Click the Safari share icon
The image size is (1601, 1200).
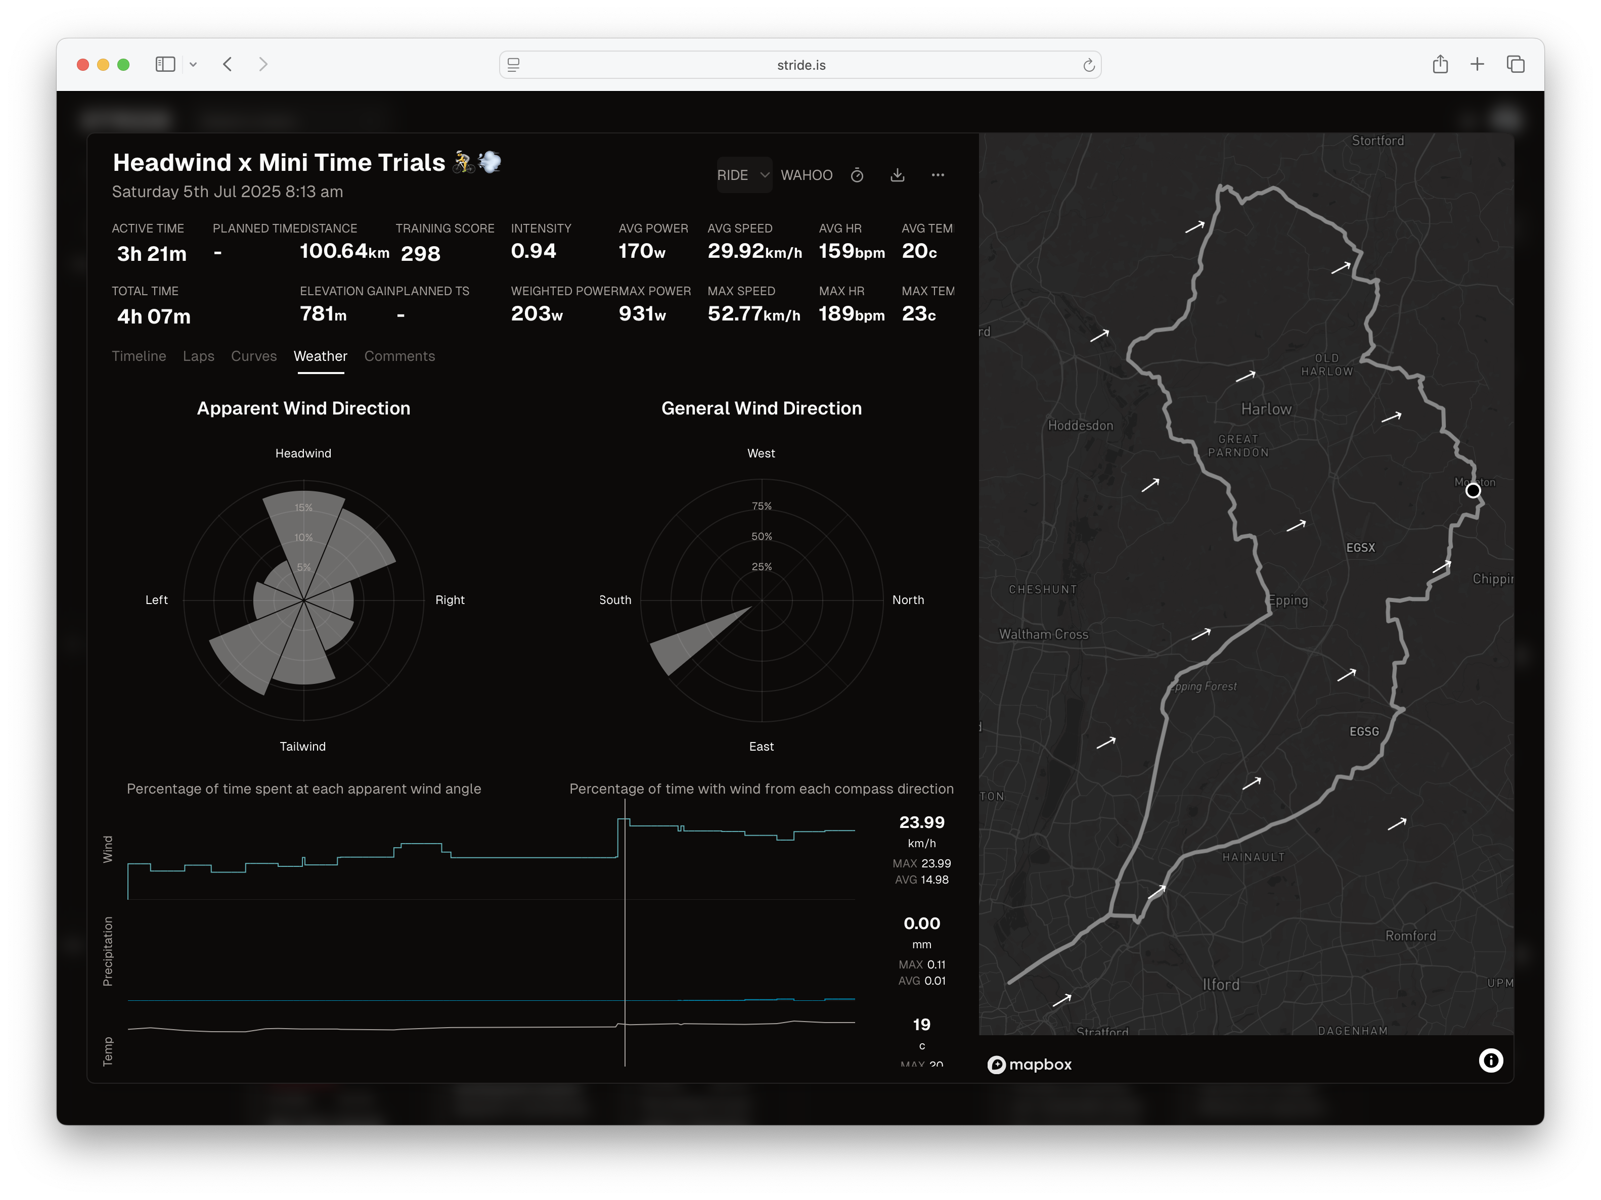pos(1440,64)
